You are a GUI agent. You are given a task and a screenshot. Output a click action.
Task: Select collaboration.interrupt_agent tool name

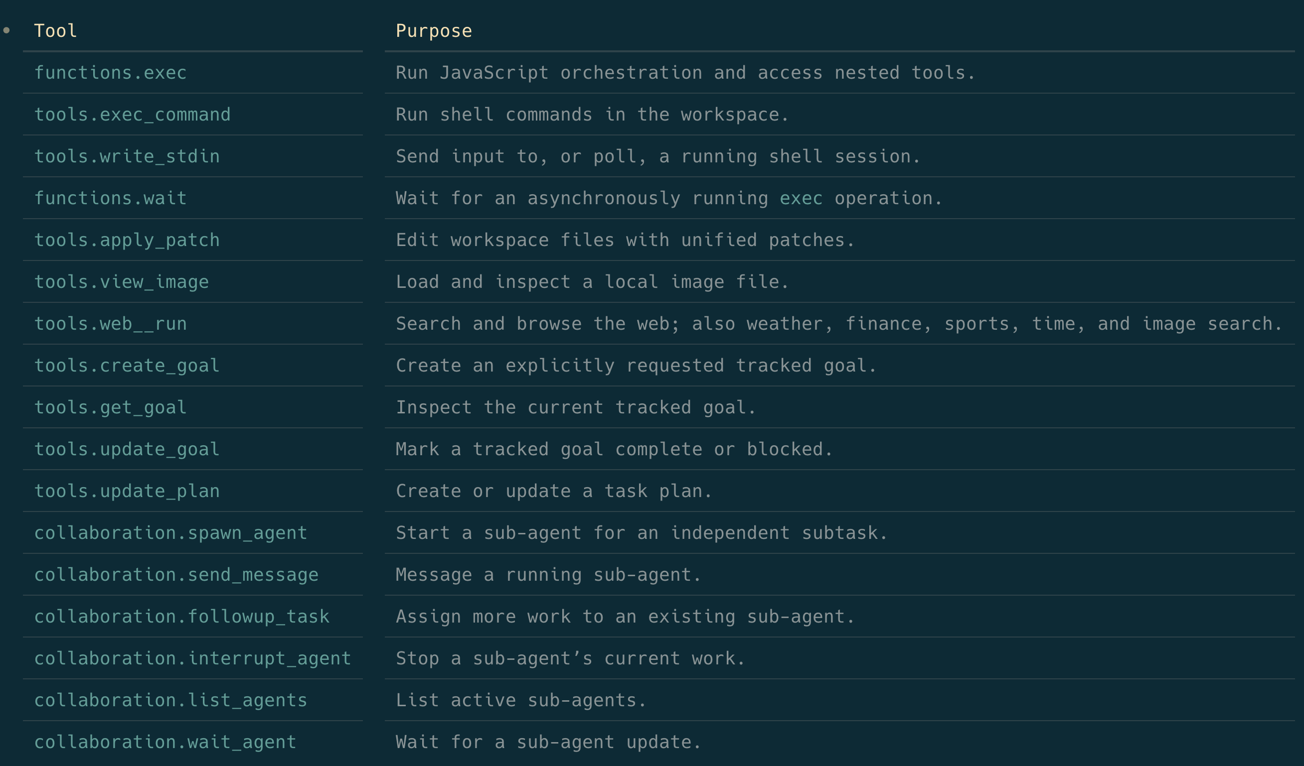192,659
